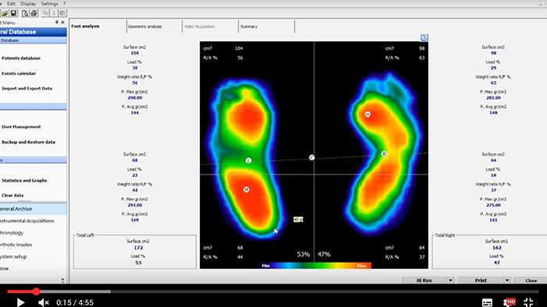The width and height of the screenshot is (547, 307).
Task: Click the printer icon in toolbar
Action: pyautogui.click(x=34, y=13)
